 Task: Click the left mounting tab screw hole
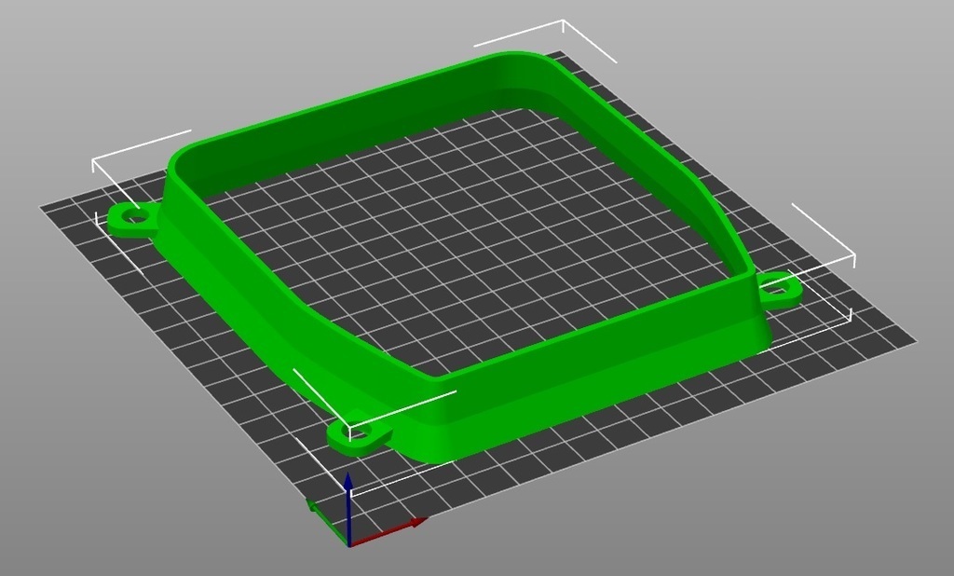(x=138, y=217)
